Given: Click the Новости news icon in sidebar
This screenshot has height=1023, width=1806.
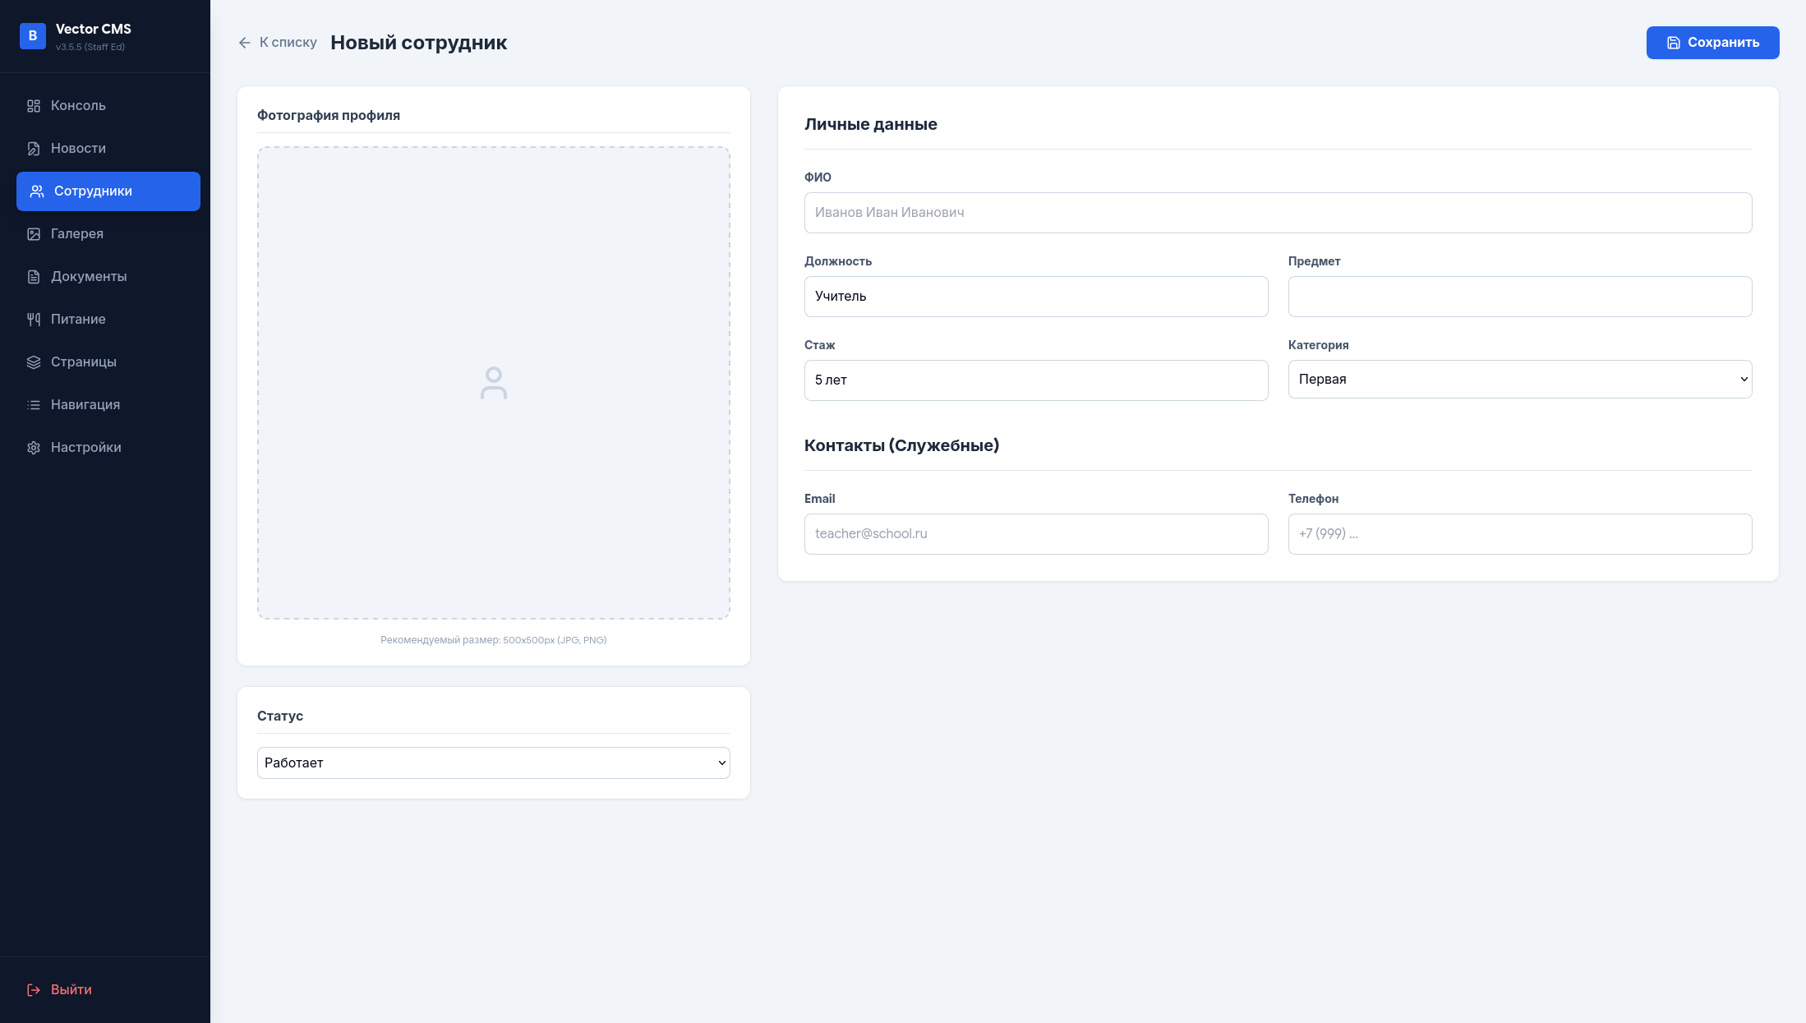Looking at the screenshot, I should click(x=34, y=149).
